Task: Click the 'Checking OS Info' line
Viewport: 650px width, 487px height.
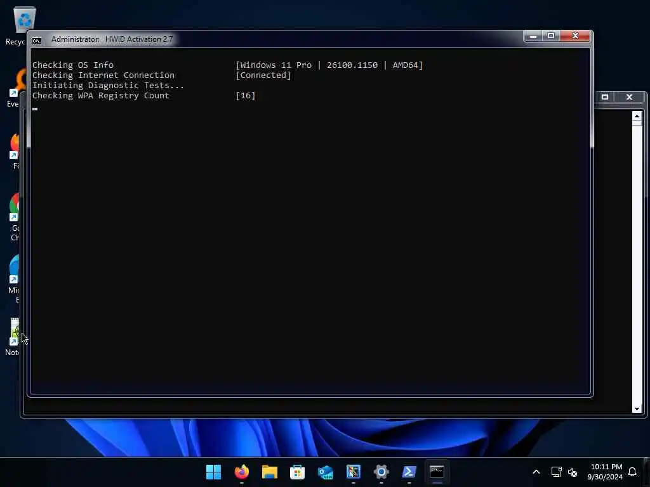Action: (x=73, y=65)
